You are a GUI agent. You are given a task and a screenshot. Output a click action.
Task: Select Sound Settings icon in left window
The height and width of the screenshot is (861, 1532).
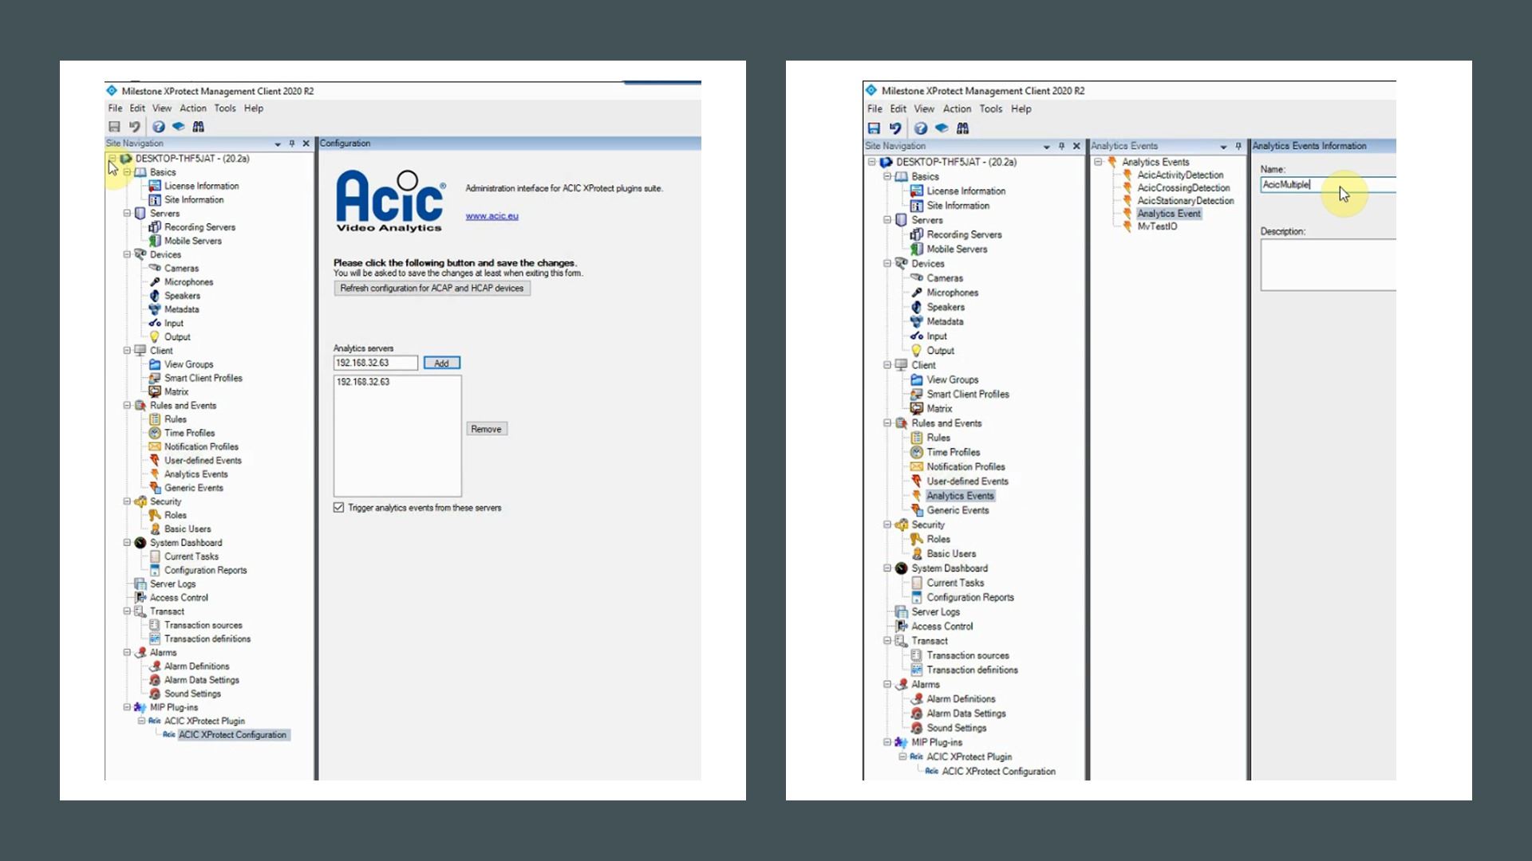coord(155,694)
